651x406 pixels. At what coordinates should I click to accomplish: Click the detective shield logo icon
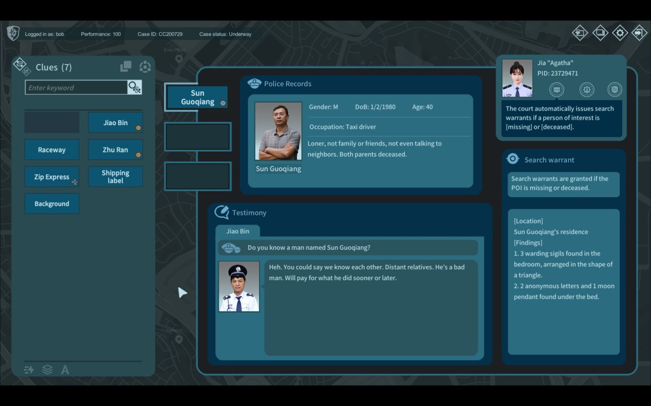13,33
